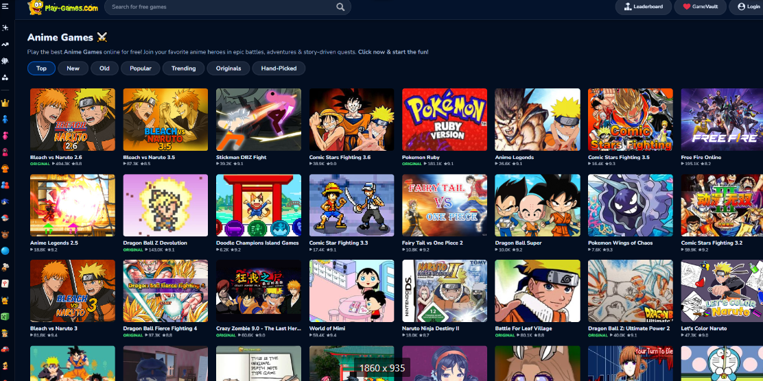
Task: Select the blue ball sidebar icon
Action: click(x=5, y=251)
